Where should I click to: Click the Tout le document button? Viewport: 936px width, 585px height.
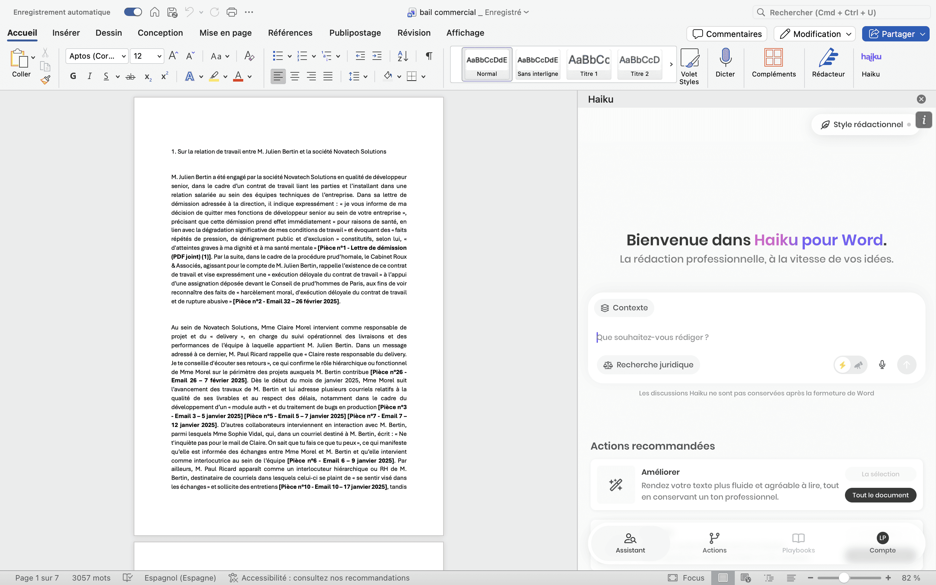point(880,495)
